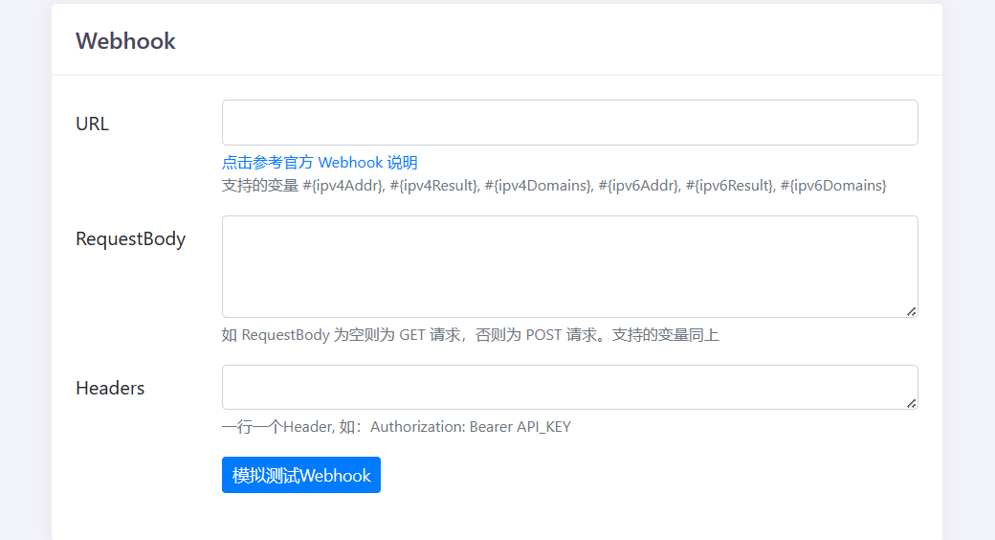Click the Headers field label
The image size is (995, 540).
point(110,388)
